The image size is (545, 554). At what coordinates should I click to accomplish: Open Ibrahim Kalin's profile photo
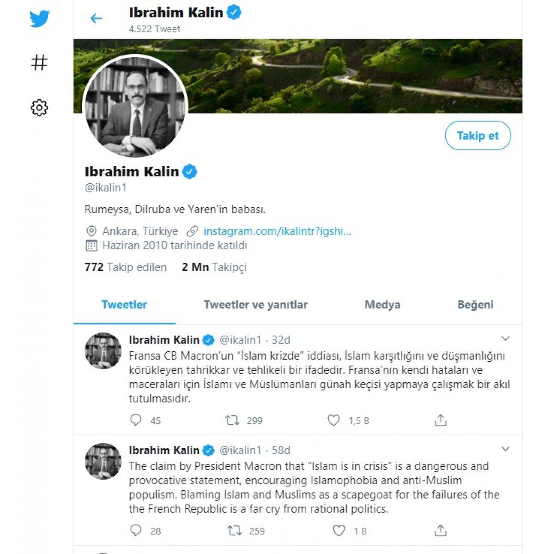[x=135, y=104]
